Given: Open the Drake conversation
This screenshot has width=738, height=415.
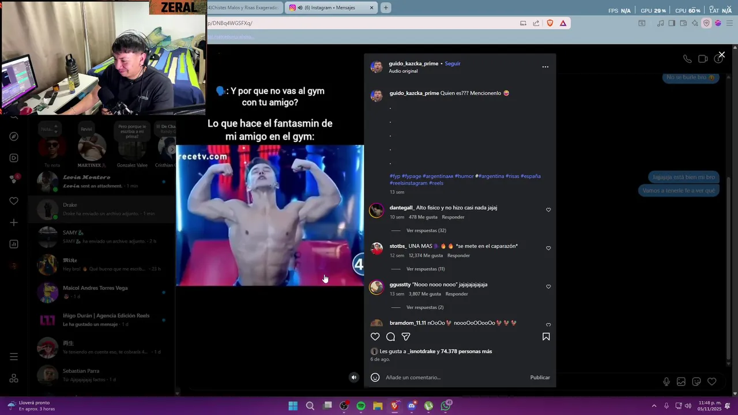Looking at the screenshot, I should tap(102, 209).
